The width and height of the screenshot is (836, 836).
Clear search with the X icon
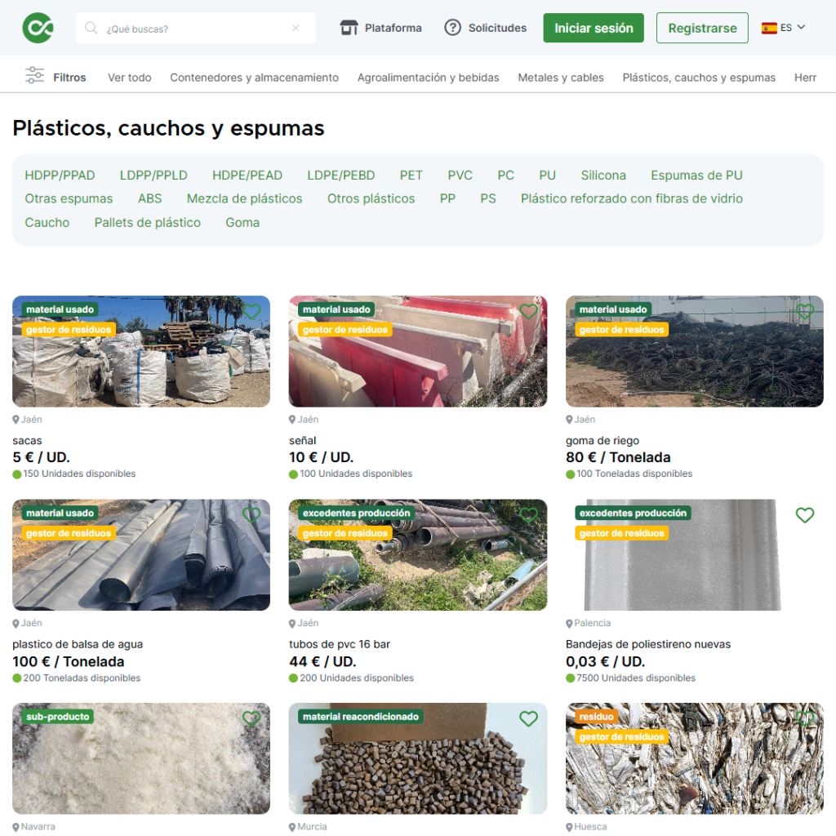click(296, 28)
